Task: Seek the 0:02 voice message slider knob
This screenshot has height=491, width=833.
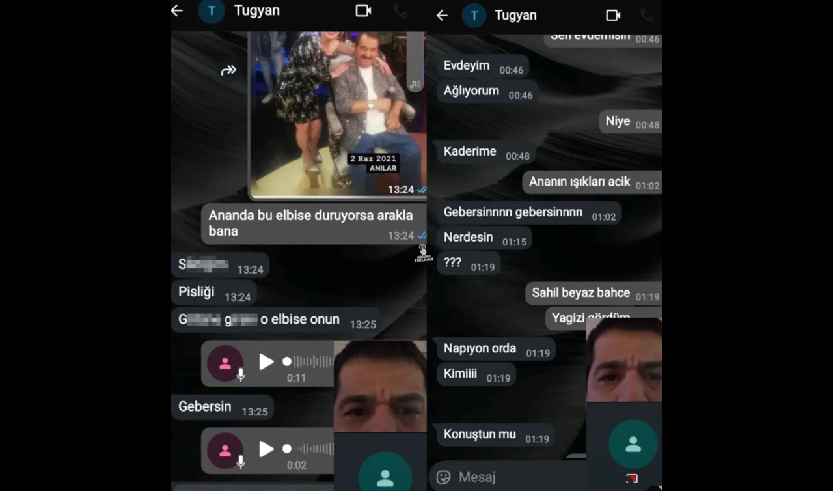Action: (x=287, y=449)
